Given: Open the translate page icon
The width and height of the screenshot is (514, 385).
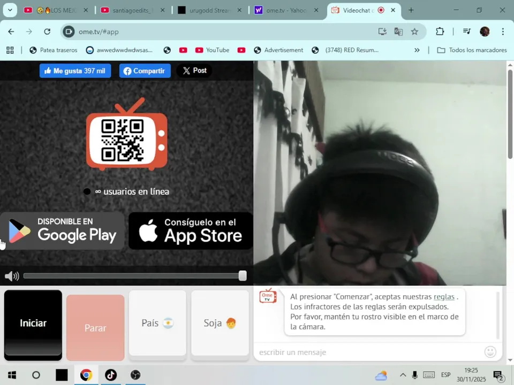Looking at the screenshot, I should [398, 32].
